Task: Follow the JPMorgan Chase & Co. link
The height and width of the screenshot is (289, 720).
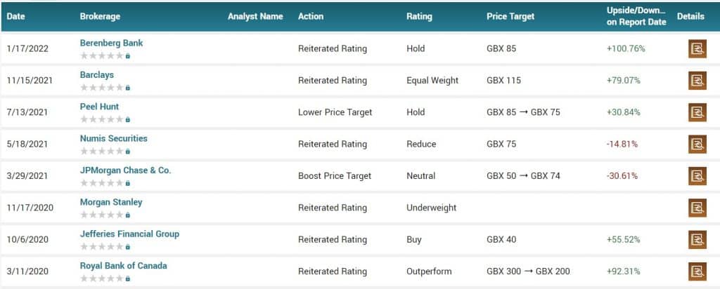Action: [125, 170]
